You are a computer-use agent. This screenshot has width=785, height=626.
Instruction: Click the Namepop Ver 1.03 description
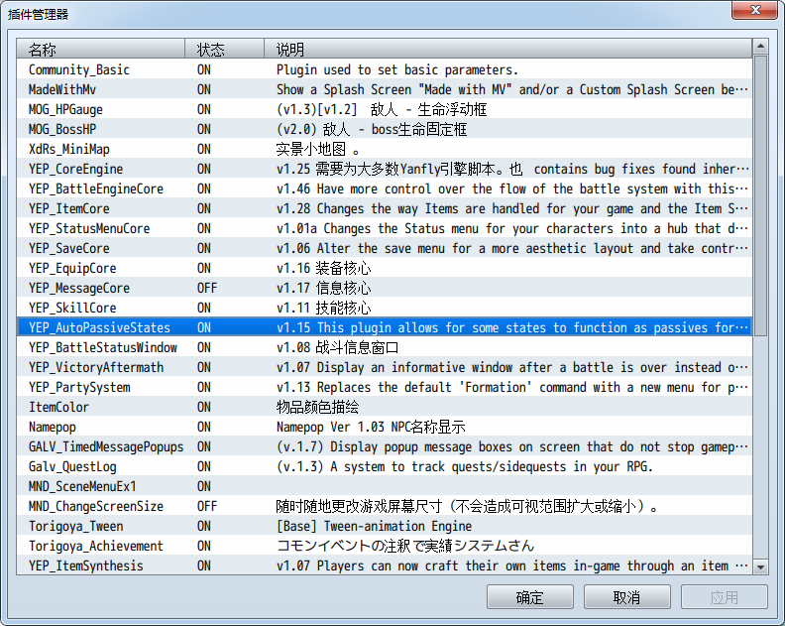pos(371,427)
